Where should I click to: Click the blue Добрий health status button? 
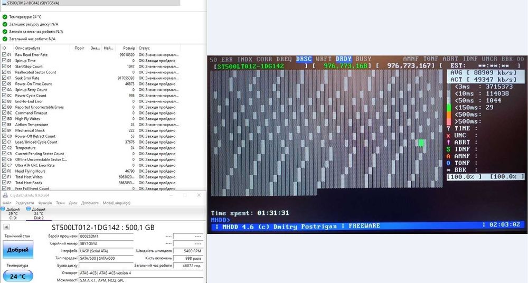(18, 250)
